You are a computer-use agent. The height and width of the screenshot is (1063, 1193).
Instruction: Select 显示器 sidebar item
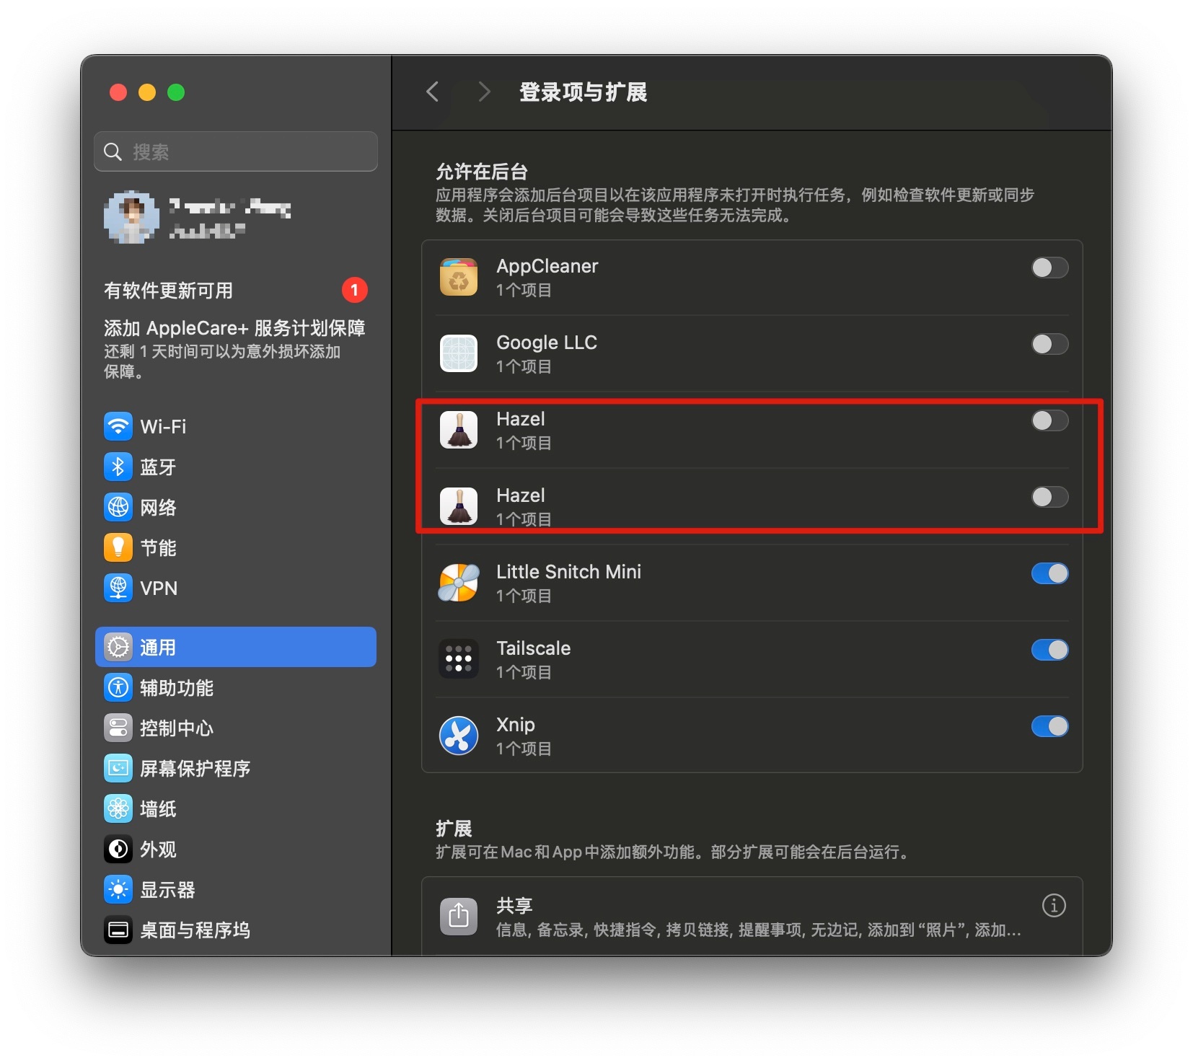pyautogui.click(x=236, y=889)
